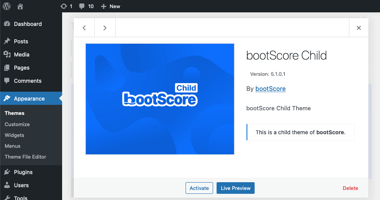This screenshot has height=200, width=380.
Task: Navigate to Widgets submenu
Action: [14, 135]
